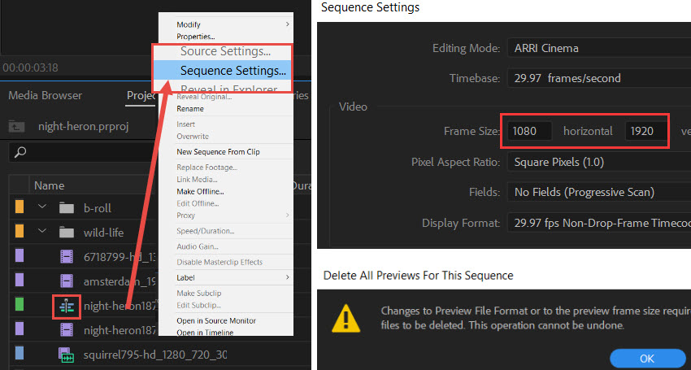The width and height of the screenshot is (691, 370).
Task: Click the b-roll bin folder icon
Action: click(67, 207)
